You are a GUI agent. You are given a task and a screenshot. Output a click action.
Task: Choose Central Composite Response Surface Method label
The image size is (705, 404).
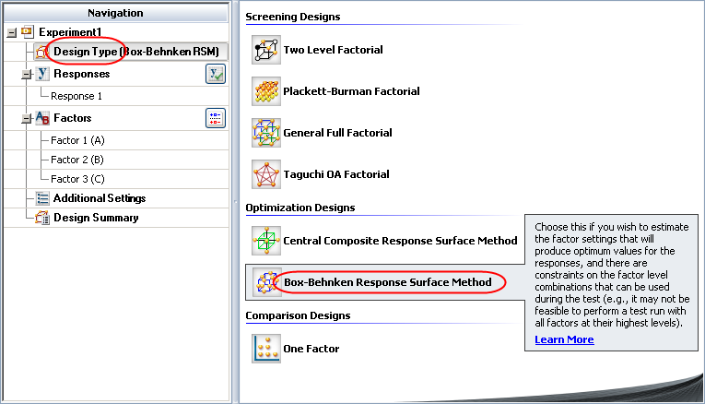point(400,241)
